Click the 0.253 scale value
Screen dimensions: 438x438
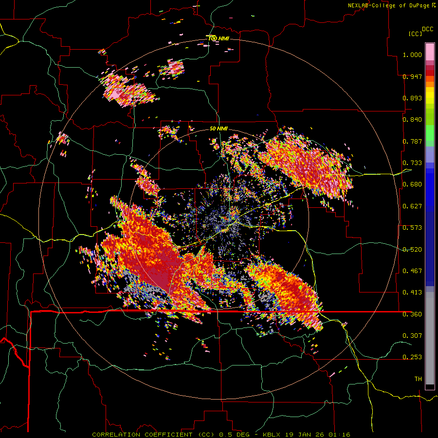click(412, 357)
